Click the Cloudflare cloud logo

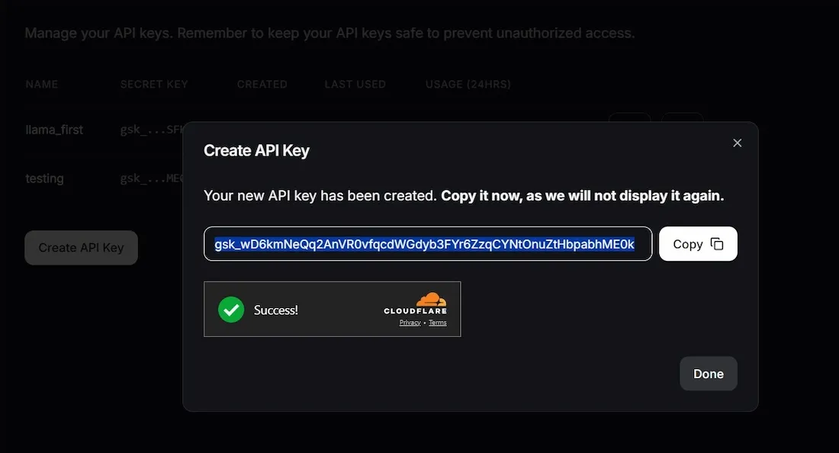coord(429,299)
